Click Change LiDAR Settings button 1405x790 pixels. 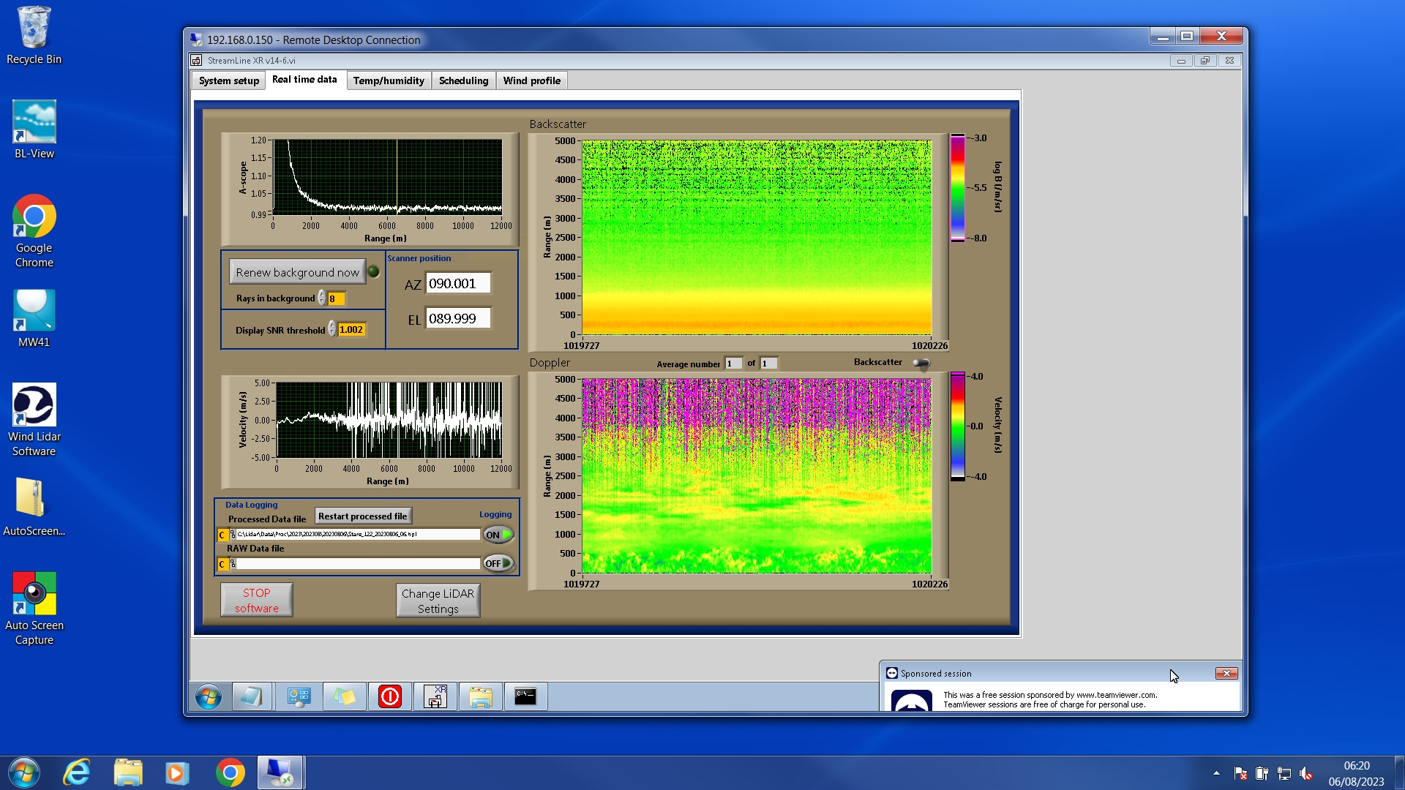[438, 601]
